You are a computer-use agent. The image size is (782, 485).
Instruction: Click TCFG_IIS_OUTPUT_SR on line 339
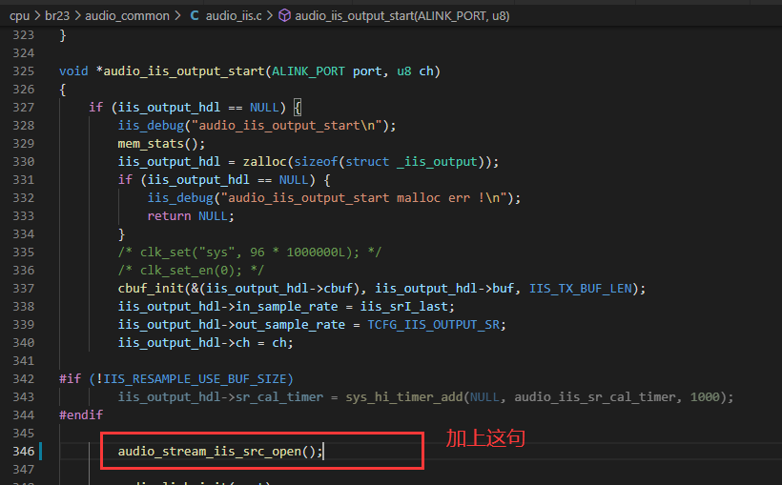point(433,325)
